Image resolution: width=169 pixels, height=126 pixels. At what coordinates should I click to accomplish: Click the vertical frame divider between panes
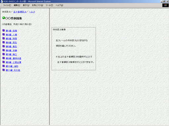click(50, 67)
